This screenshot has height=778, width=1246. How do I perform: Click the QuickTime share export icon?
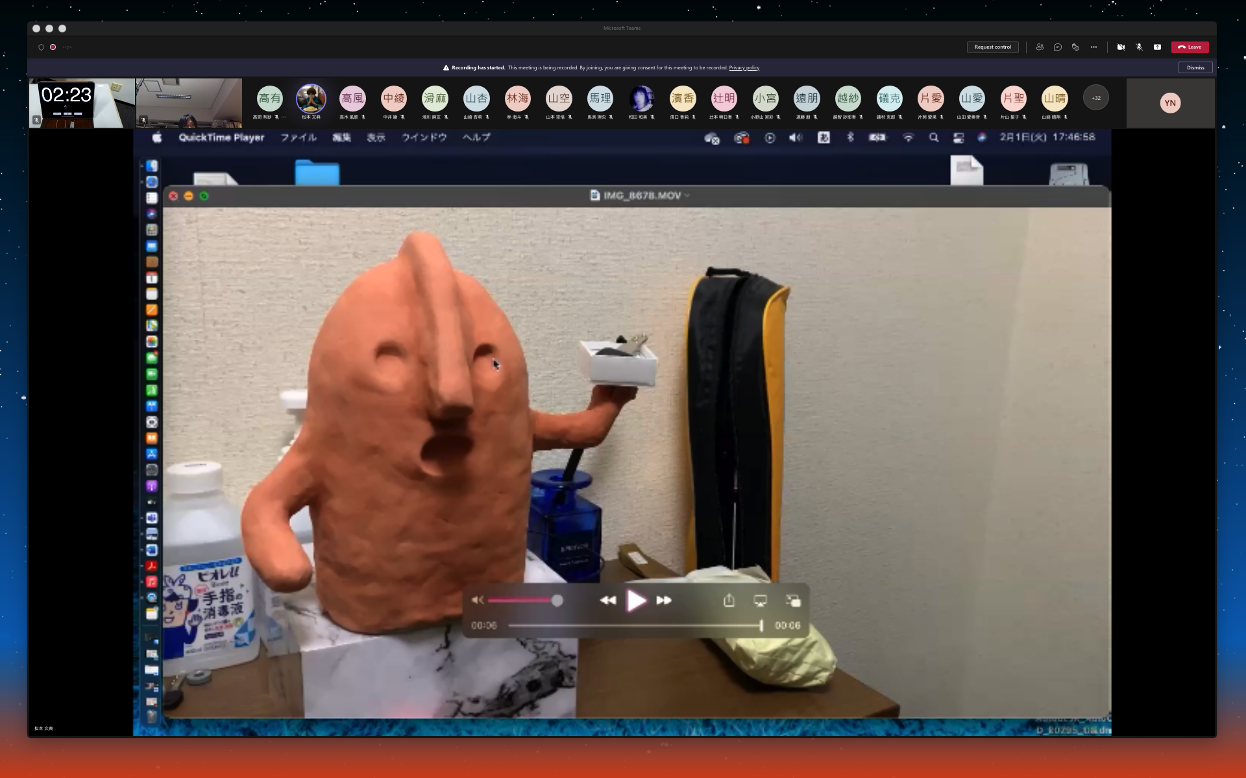tap(729, 600)
